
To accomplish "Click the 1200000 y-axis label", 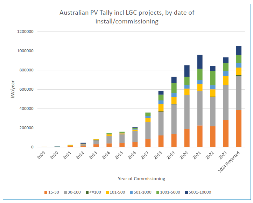I will 25,32.
